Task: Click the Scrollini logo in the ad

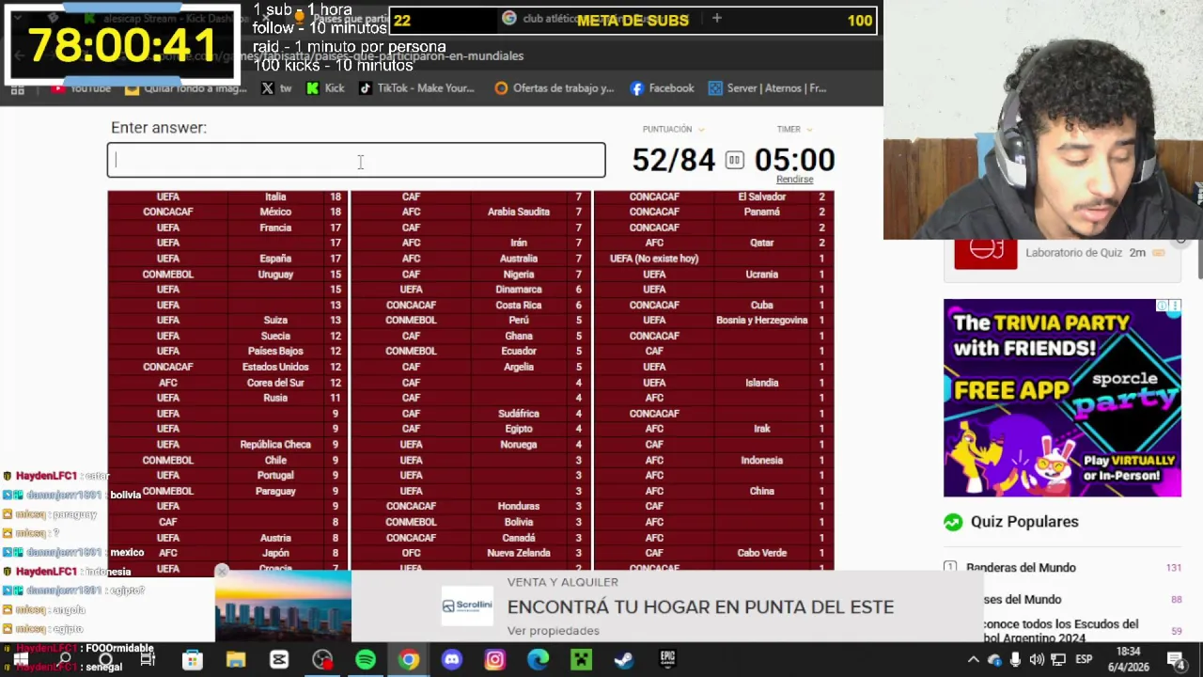Action: click(x=467, y=606)
